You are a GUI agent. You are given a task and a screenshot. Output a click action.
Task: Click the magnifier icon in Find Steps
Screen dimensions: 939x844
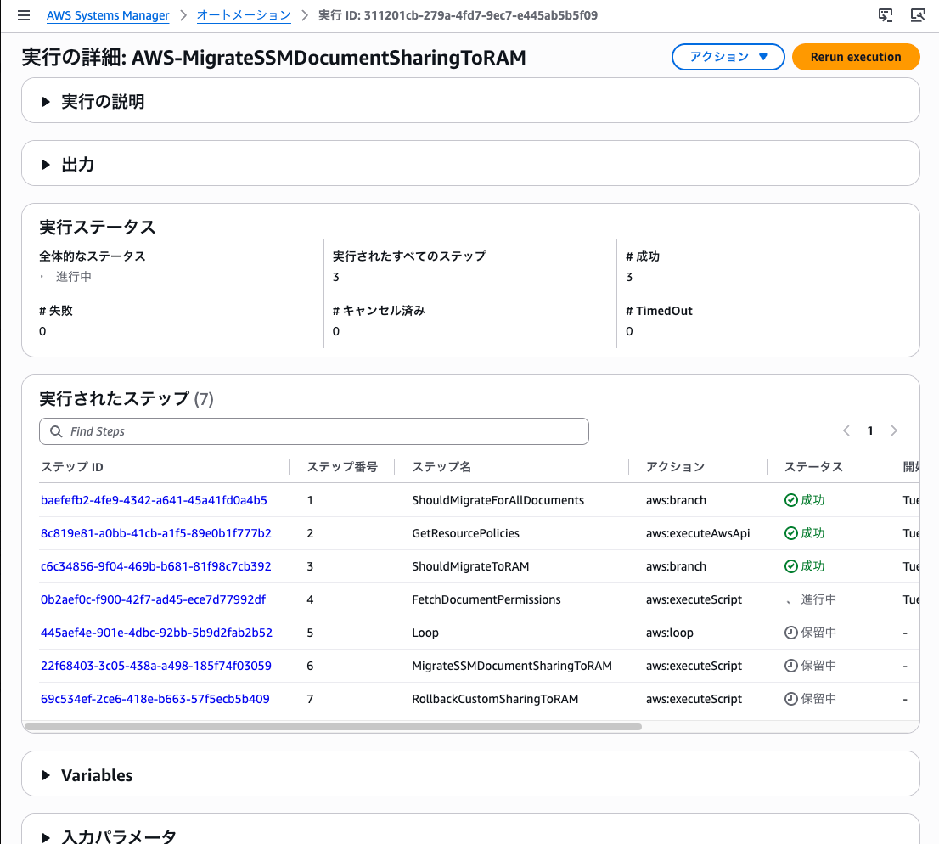tap(56, 431)
